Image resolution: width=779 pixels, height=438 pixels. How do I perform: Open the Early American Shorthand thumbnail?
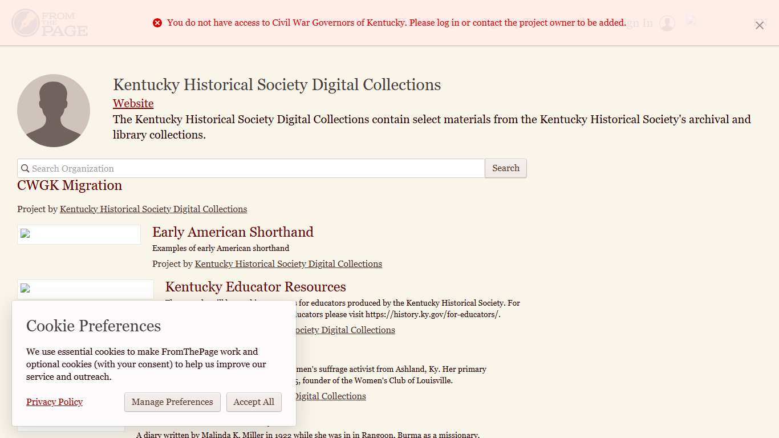point(79,234)
